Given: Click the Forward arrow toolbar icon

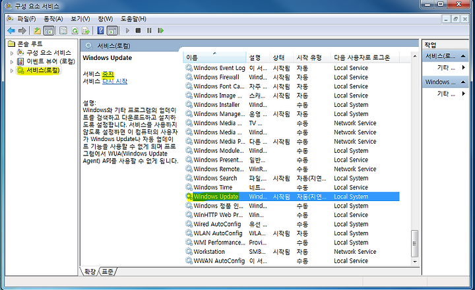Looking at the screenshot, I should point(22,30).
